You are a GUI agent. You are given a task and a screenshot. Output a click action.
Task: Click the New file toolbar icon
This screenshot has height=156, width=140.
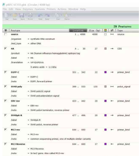coord(7,15)
